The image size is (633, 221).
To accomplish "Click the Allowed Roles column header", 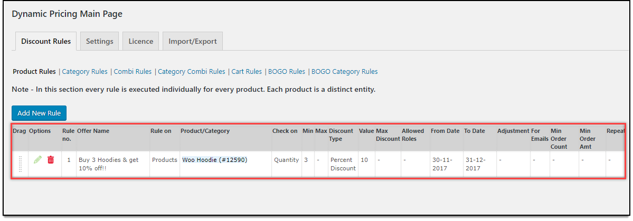I will tap(413, 134).
